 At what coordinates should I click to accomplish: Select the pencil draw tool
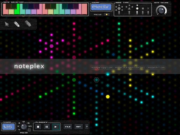pos(17,24)
